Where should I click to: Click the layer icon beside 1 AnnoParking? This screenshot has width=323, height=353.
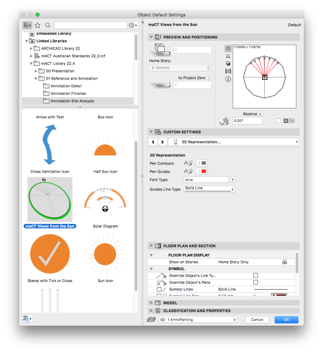coord(151,320)
